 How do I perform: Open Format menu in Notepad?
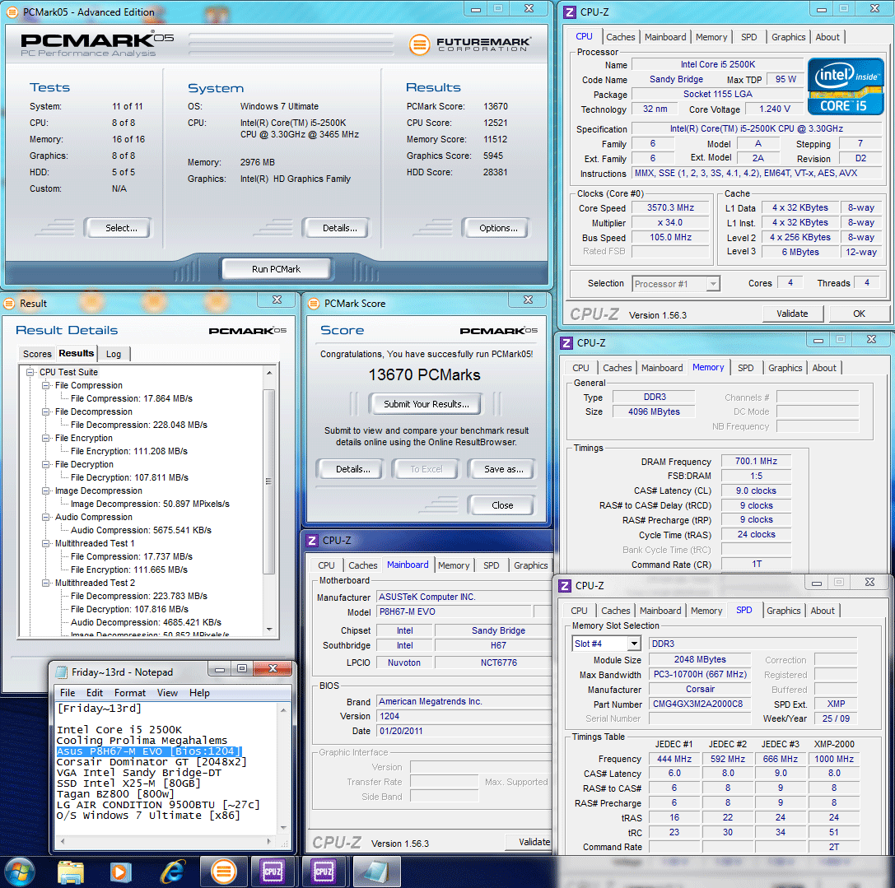tap(129, 693)
